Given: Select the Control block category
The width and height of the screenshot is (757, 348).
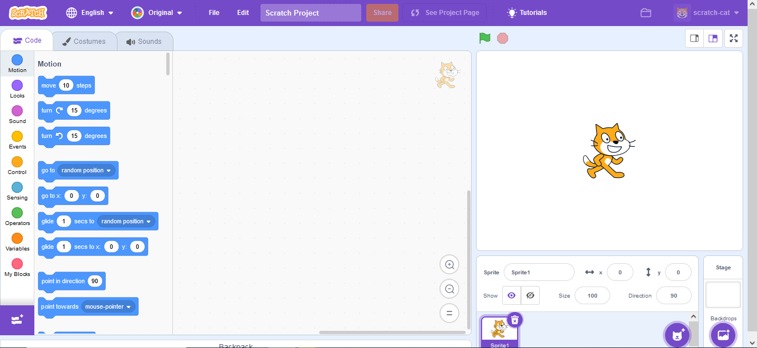Looking at the screenshot, I should pos(17,166).
